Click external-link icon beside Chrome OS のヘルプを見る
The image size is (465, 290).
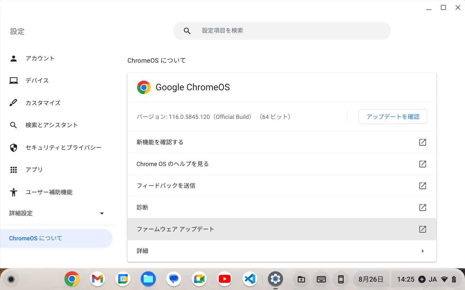point(422,164)
